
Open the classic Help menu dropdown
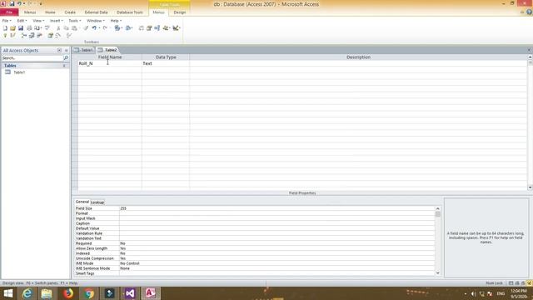(x=116, y=21)
